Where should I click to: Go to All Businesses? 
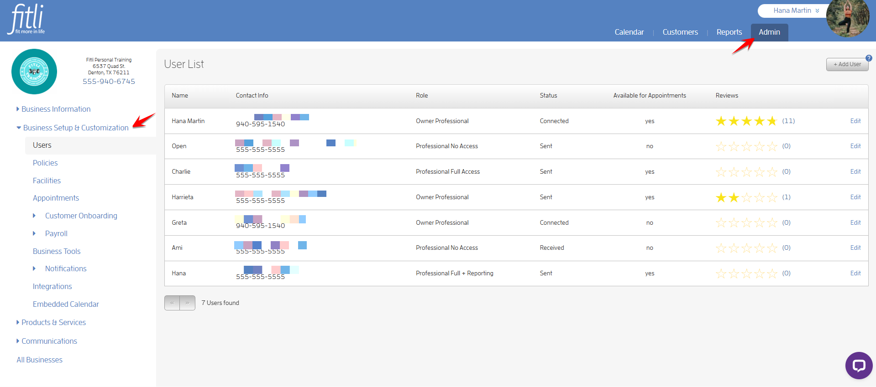39,360
